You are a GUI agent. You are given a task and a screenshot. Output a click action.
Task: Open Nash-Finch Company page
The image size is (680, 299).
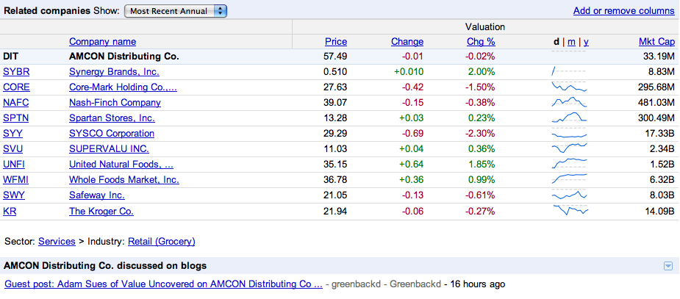[x=115, y=103]
